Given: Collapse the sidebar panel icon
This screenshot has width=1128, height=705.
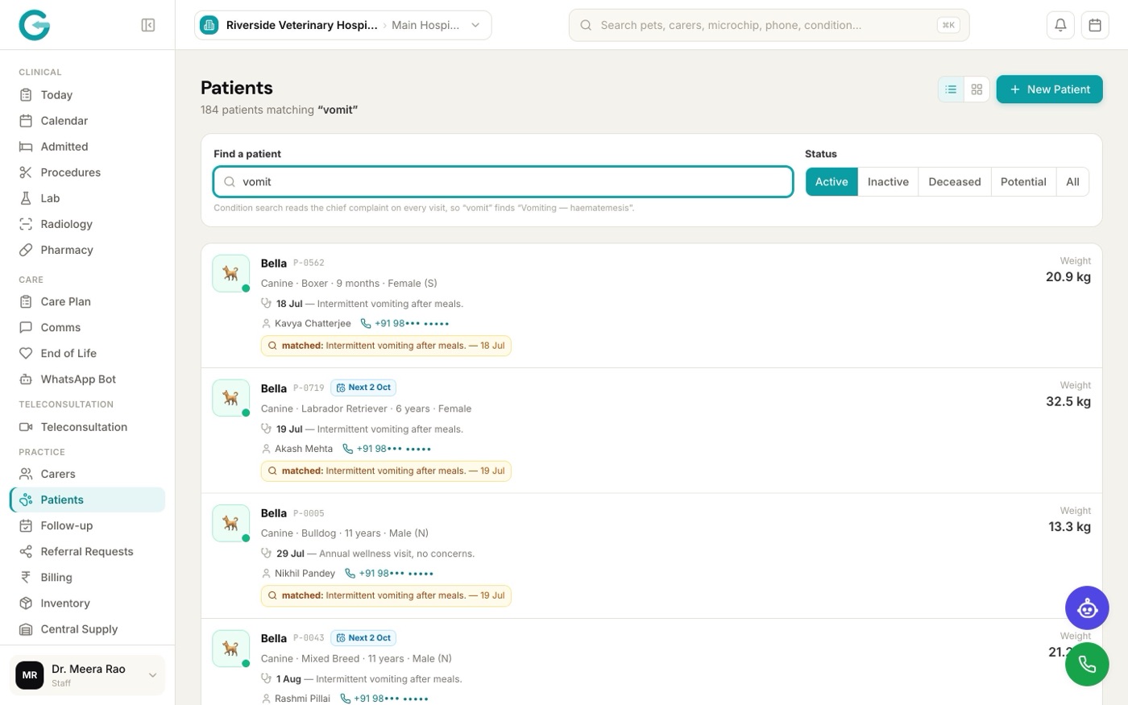Looking at the screenshot, I should point(148,25).
